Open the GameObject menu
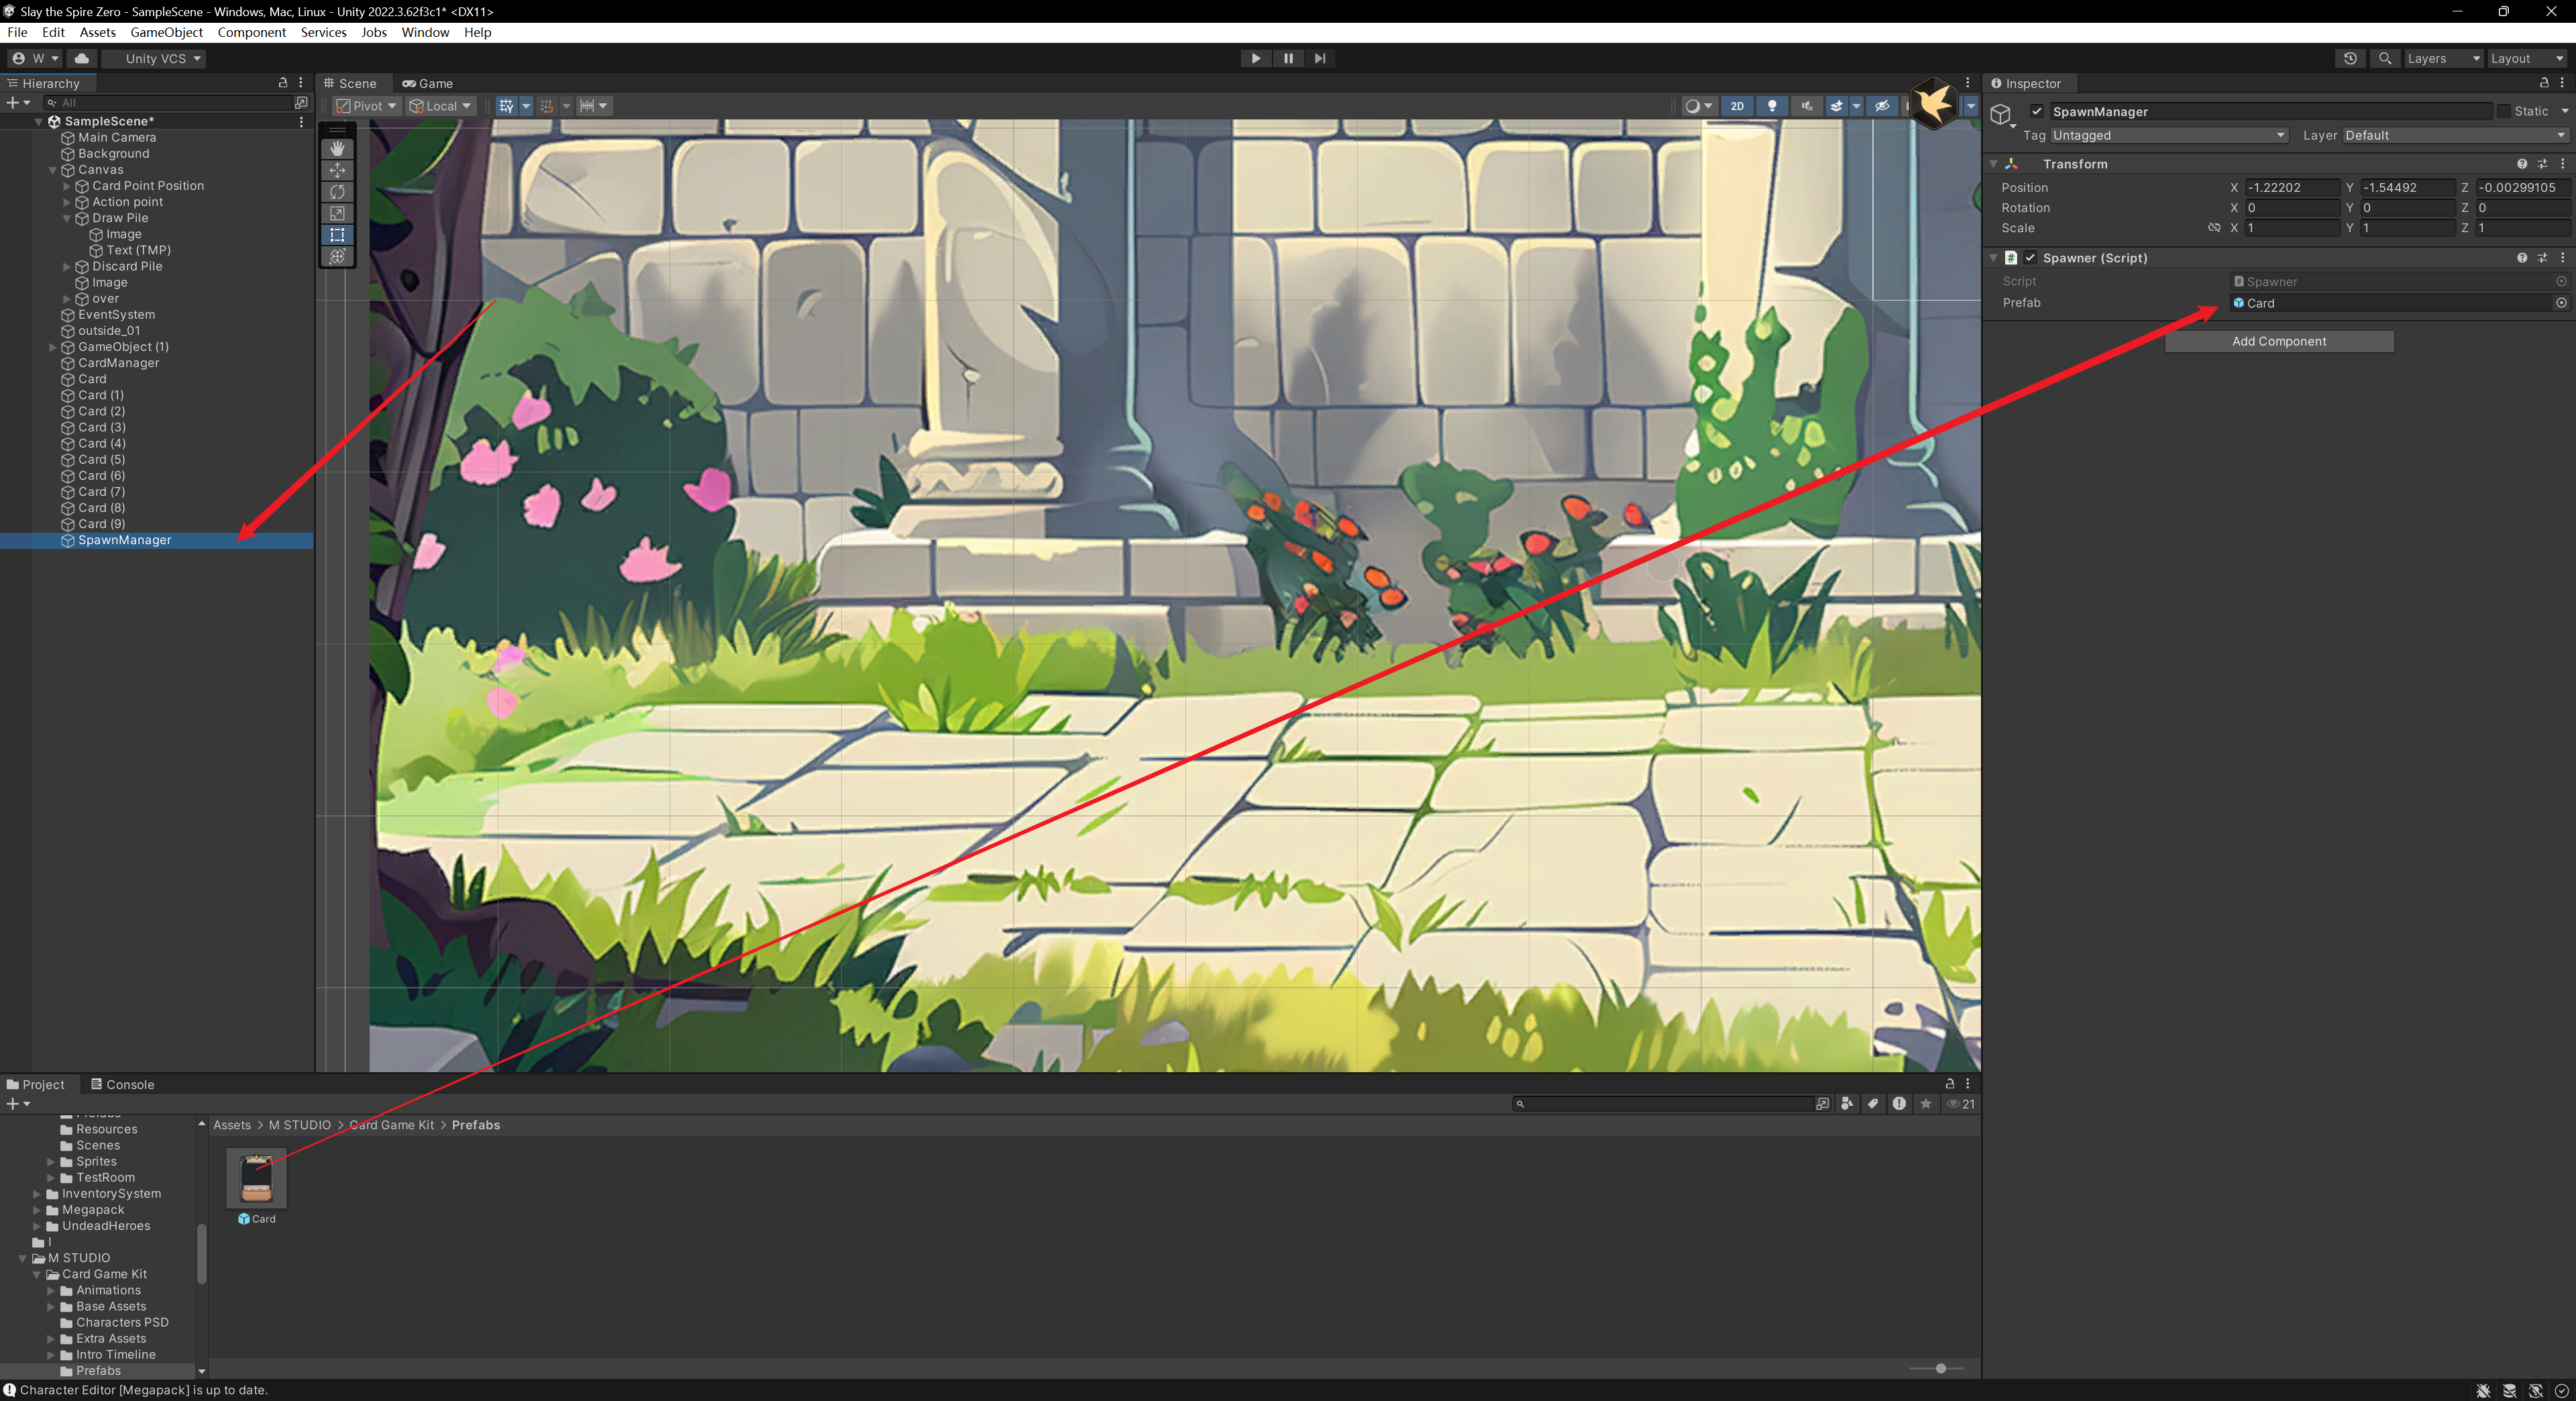This screenshot has width=2576, height=1401. (166, 32)
